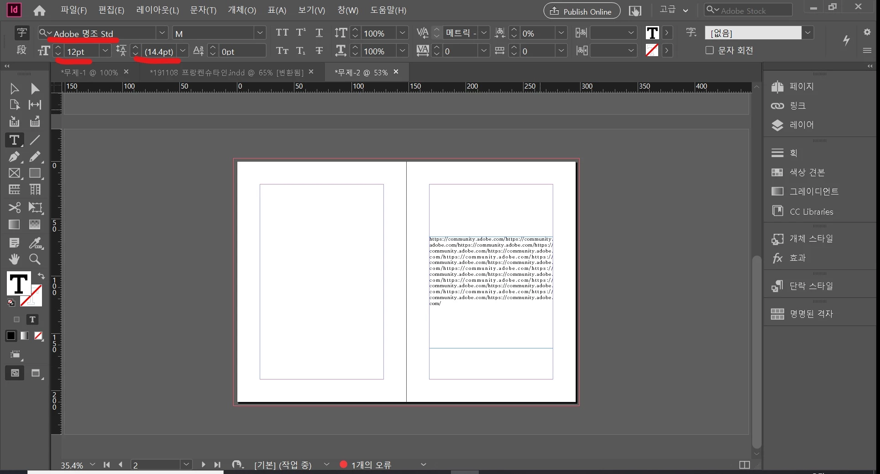Image resolution: width=880 pixels, height=474 pixels.
Task: Expand the Adobe 명조 Std font list
Action: [162, 33]
